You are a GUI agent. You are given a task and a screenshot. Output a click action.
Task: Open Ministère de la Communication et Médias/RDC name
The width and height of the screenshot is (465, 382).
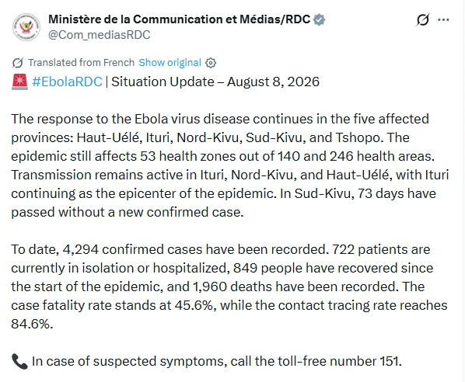pyautogui.click(x=179, y=19)
